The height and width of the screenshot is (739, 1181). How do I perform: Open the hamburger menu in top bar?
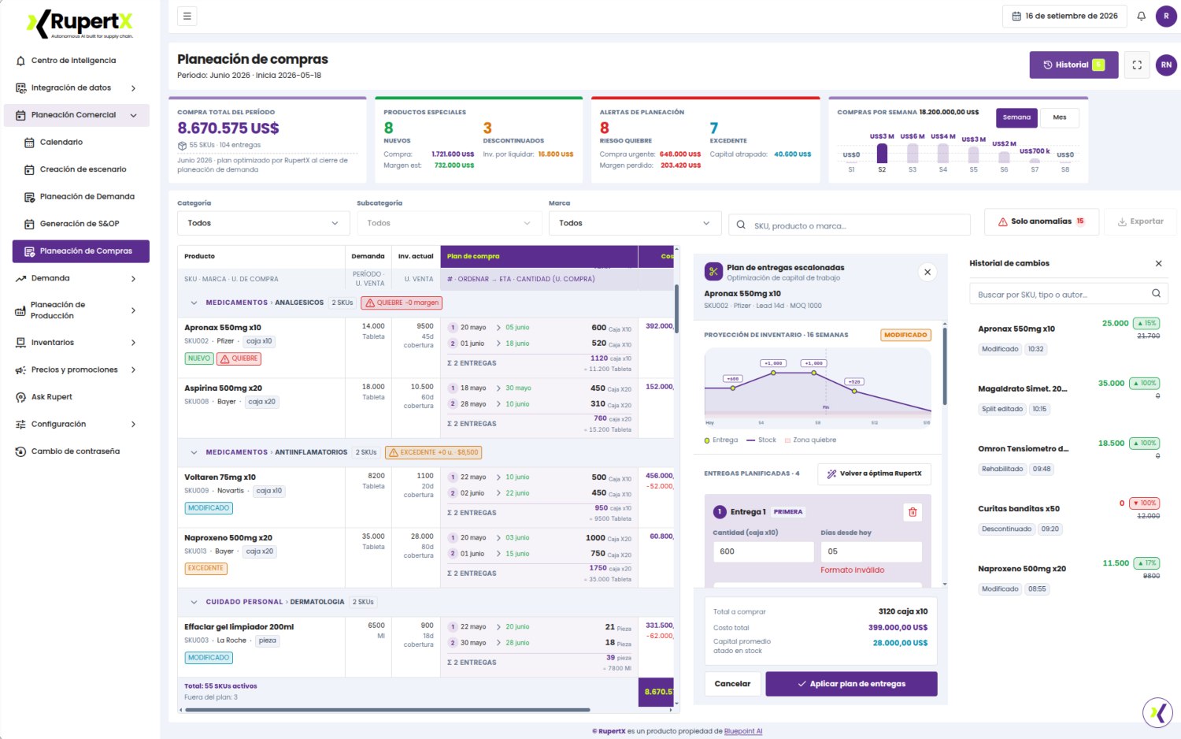tap(187, 16)
